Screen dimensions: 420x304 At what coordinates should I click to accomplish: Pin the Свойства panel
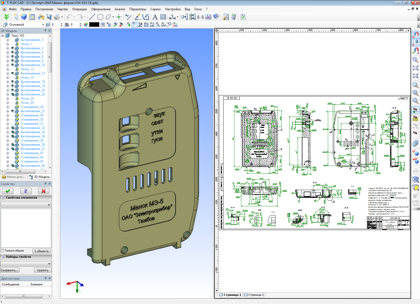[45, 184]
